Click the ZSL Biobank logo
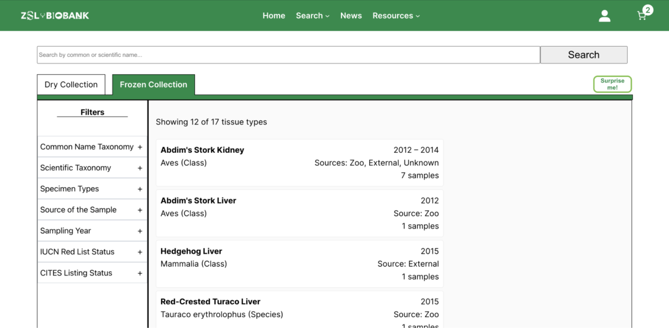This screenshot has height=328, width=669. [55, 15]
